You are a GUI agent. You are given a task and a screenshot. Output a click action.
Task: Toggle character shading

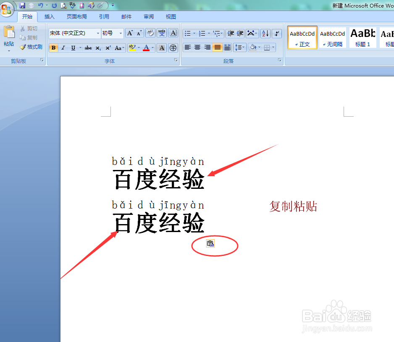coord(162,48)
